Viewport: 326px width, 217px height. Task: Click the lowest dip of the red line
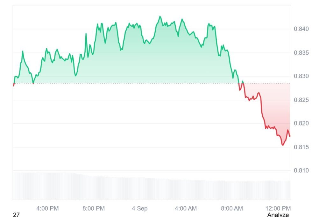tap(282, 145)
